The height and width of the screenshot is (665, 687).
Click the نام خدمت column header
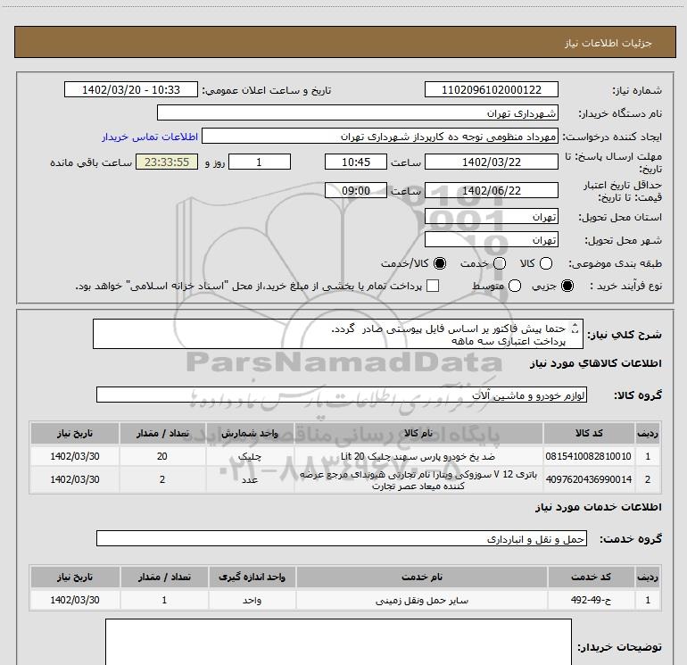[x=422, y=577]
